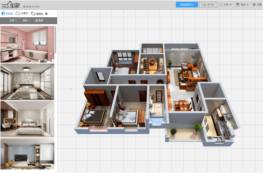Open the 更多 grid filter icon

point(39,20)
